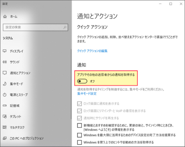The width and height of the screenshot is (185, 147).
Task: Check ロック画面にリマインダーと VoIP checkbox
Action: point(80,111)
